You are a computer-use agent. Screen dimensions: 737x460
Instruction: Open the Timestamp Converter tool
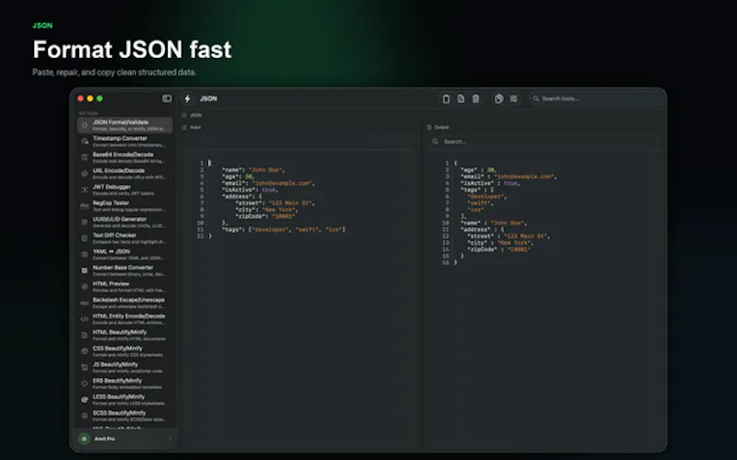click(x=124, y=142)
